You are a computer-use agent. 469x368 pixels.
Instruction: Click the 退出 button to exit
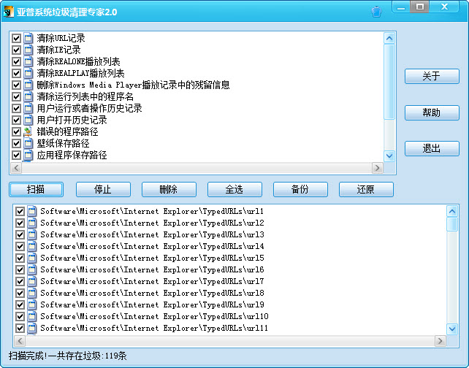431,148
